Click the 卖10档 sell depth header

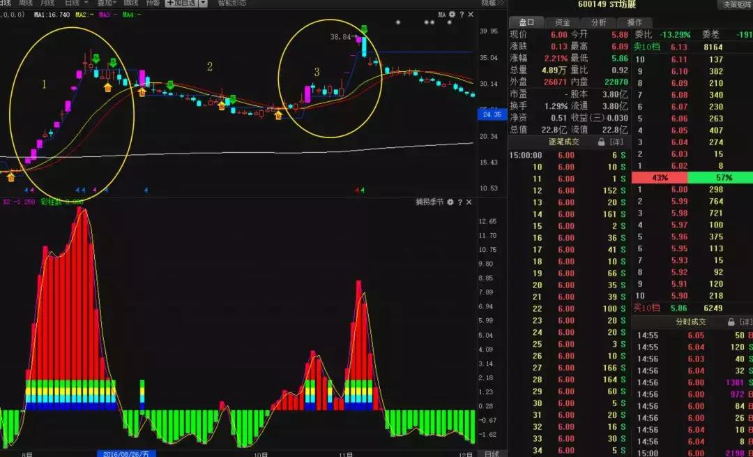click(646, 47)
